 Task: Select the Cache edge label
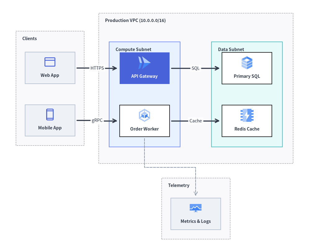pyautogui.click(x=196, y=121)
